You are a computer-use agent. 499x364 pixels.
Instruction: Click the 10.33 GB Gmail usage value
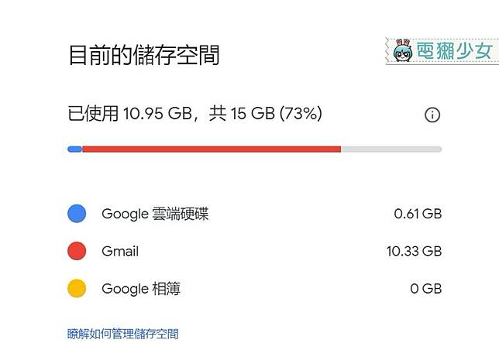(x=414, y=252)
